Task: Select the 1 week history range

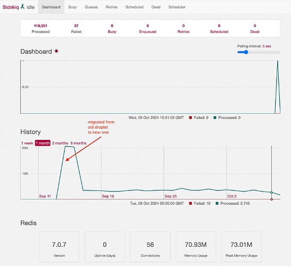Action: coord(27,143)
